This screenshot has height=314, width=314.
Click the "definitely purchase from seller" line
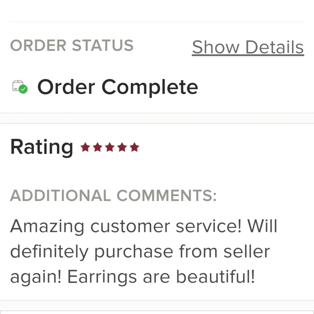click(x=140, y=252)
